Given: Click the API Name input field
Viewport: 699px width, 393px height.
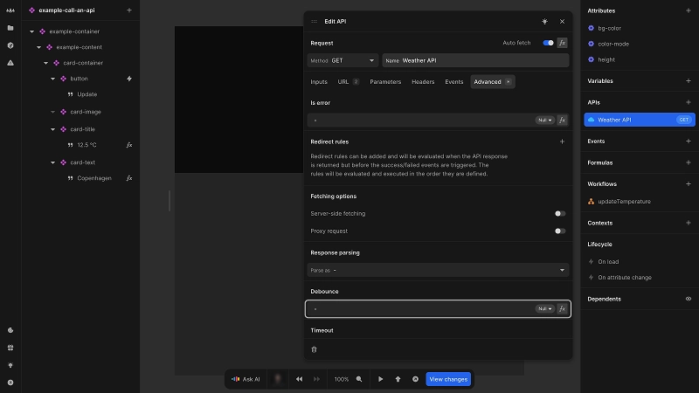Looking at the screenshot, I should (x=475, y=60).
